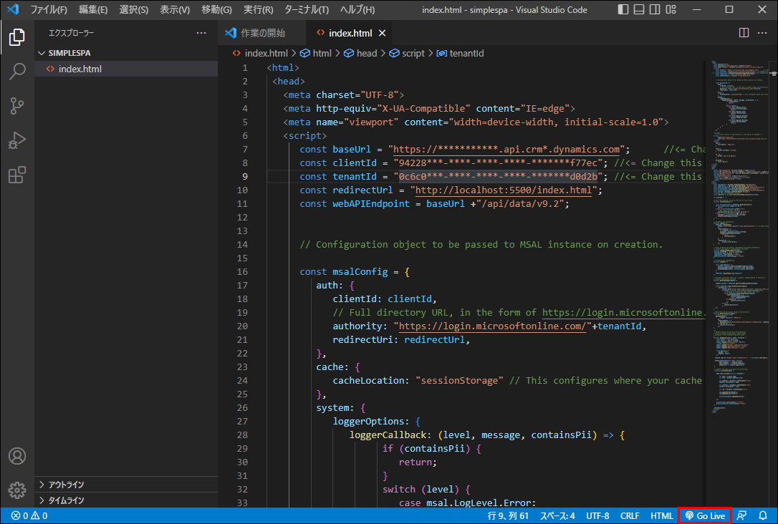Click line number 16 in gutter
Screen dimensions: 778x524
[242, 272]
